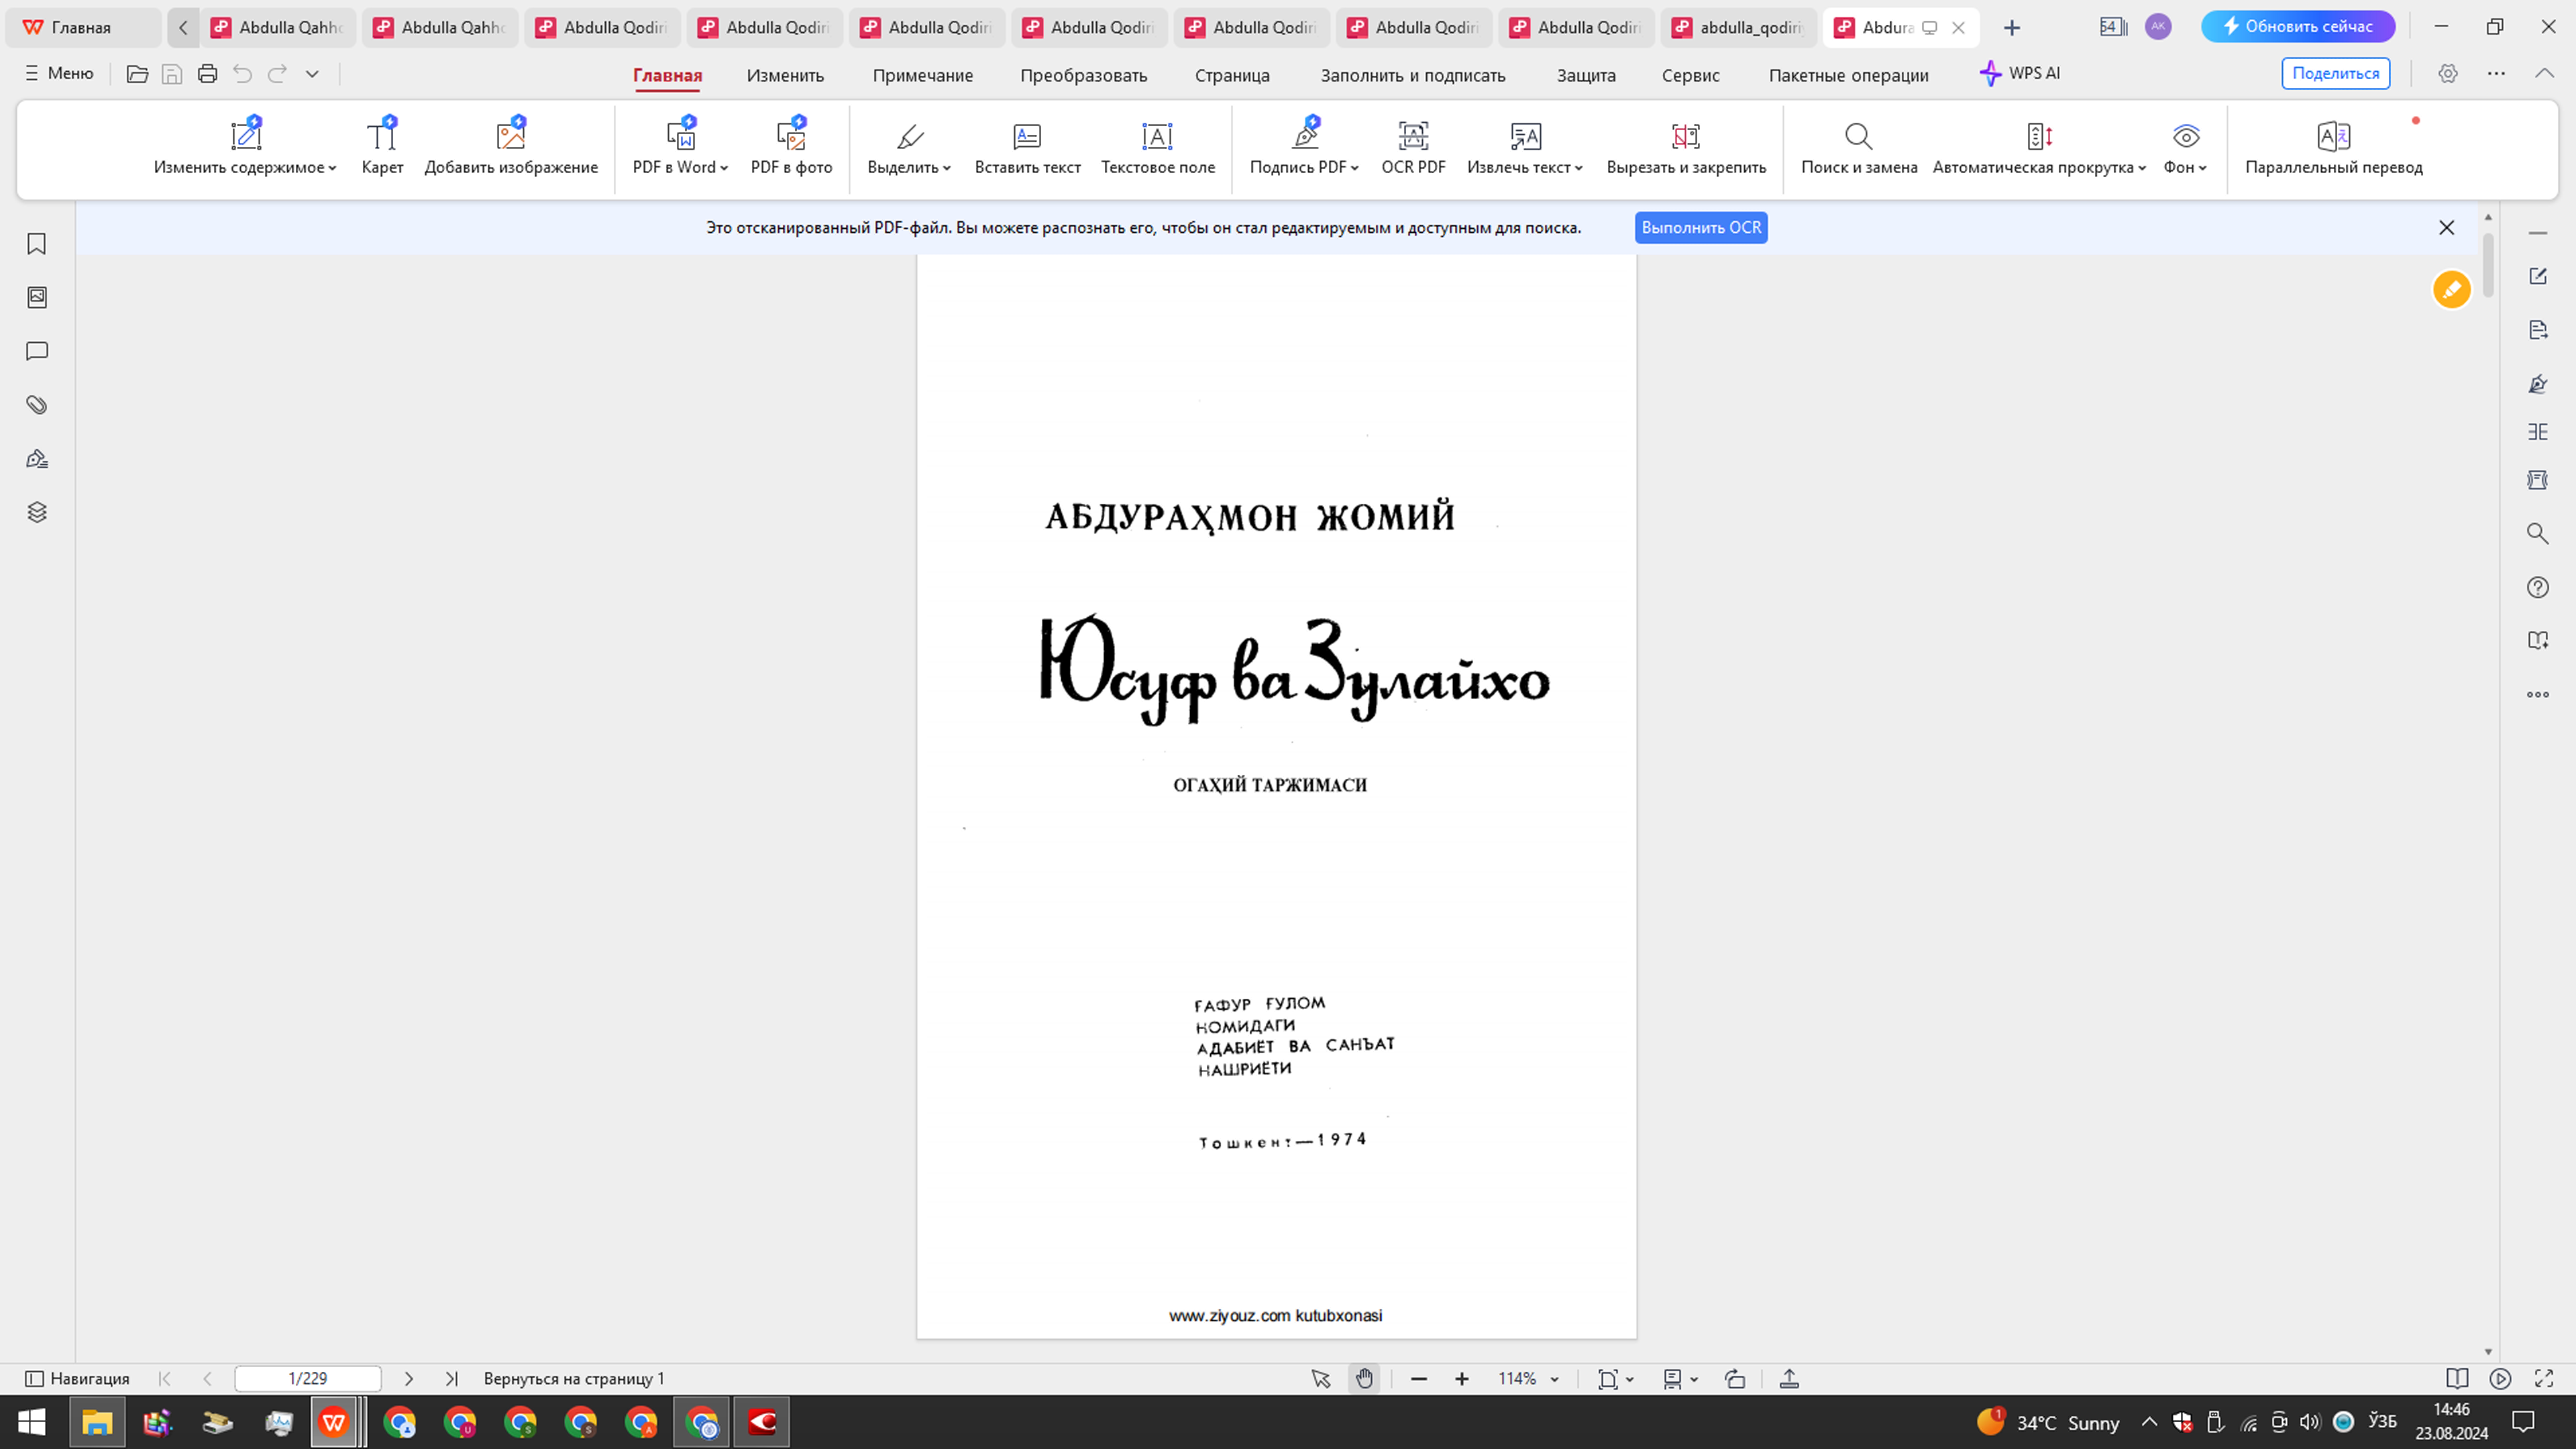Screen dimensions: 2576x1449
Task: Increase zoom with the plus control
Action: [1461, 1378]
